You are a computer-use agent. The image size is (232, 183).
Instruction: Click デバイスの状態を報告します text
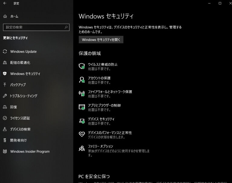pyautogui.click(x=106, y=137)
